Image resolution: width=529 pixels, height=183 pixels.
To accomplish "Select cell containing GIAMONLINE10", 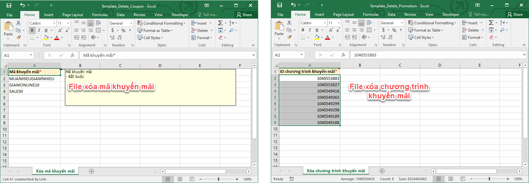I will click(x=34, y=85).
